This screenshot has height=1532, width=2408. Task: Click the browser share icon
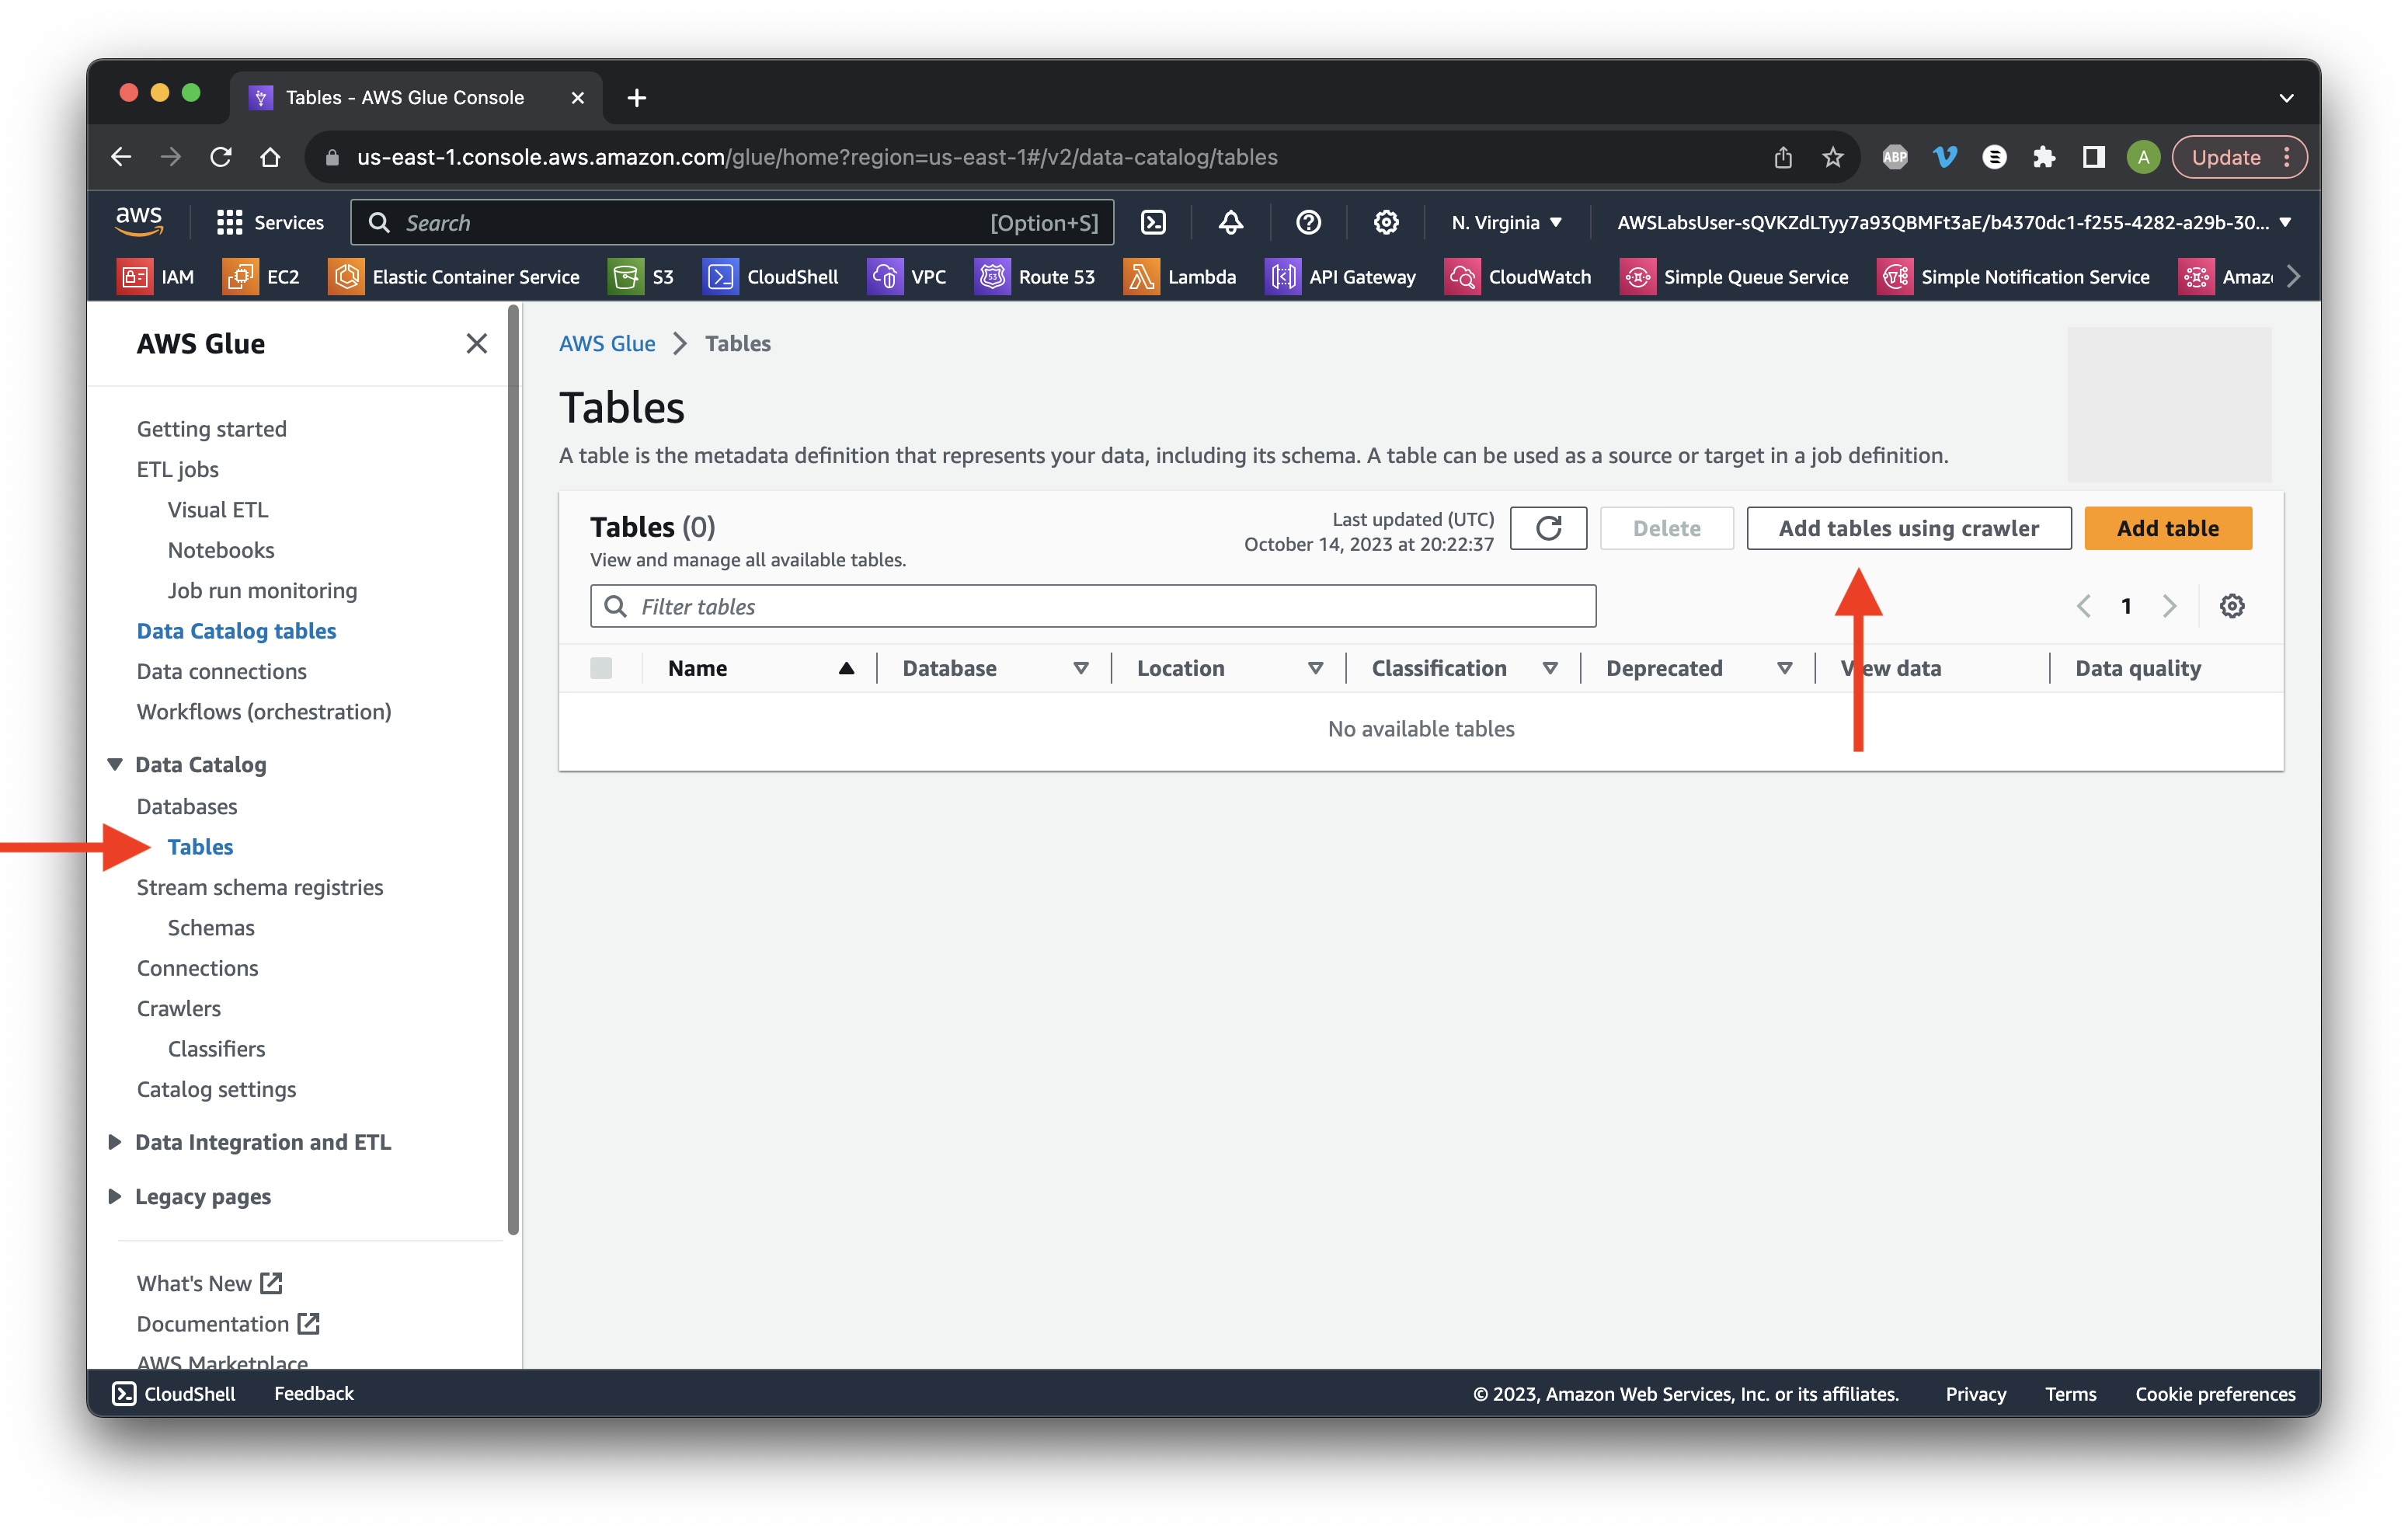click(1783, 157)
